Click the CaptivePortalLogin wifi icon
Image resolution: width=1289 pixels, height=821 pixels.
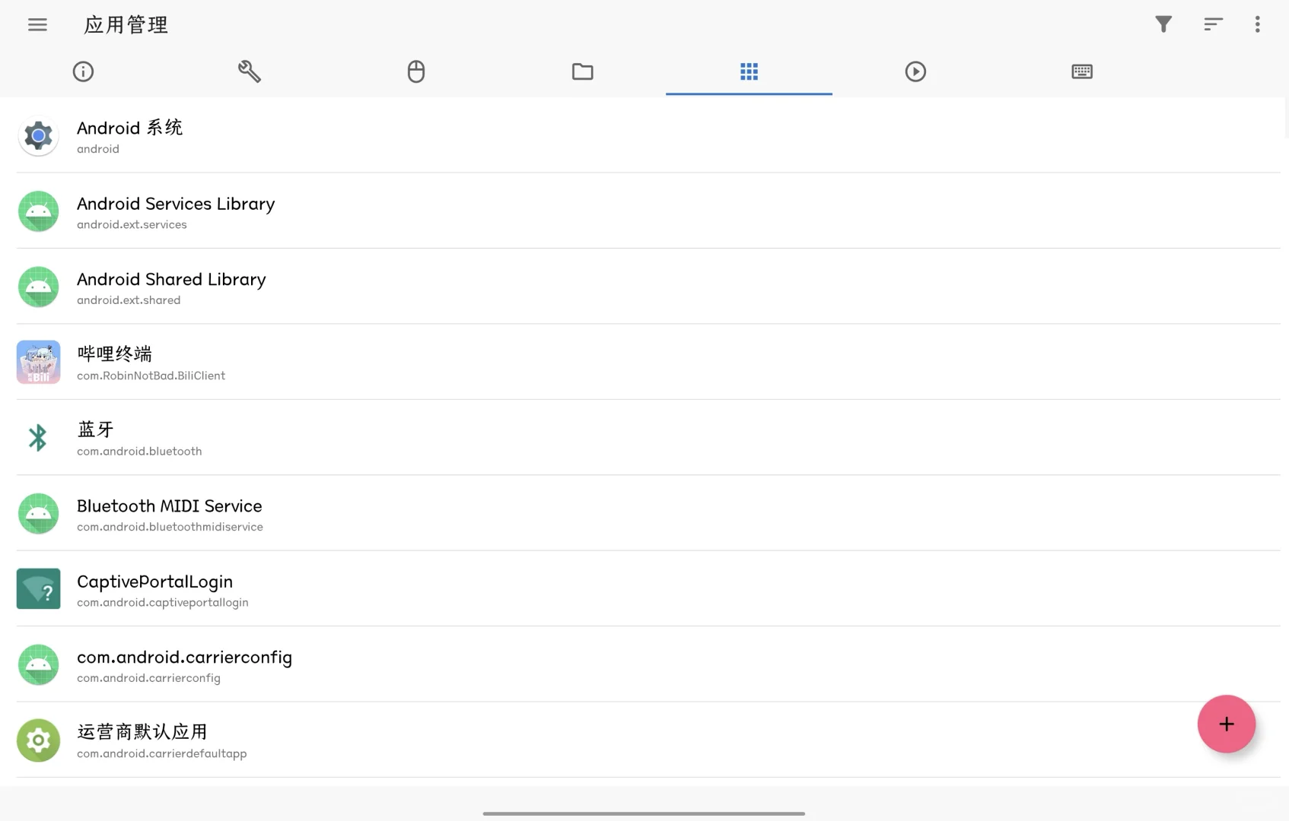(x=38, y=588)
